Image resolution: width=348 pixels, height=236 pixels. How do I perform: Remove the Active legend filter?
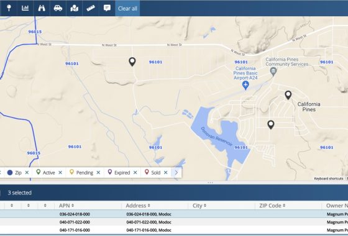60,173
